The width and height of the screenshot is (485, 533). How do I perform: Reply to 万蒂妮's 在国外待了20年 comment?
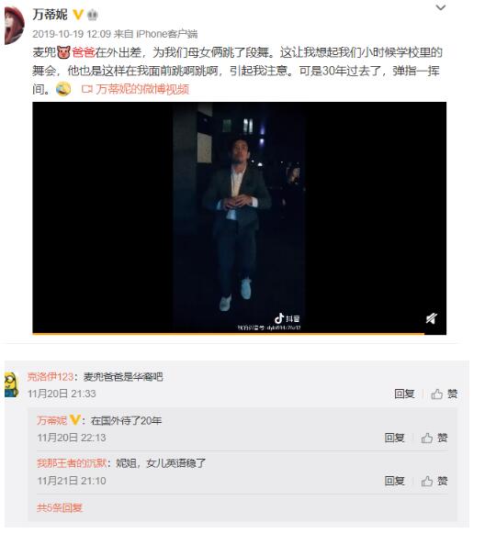pyautogui.click(x=394, y=438)
